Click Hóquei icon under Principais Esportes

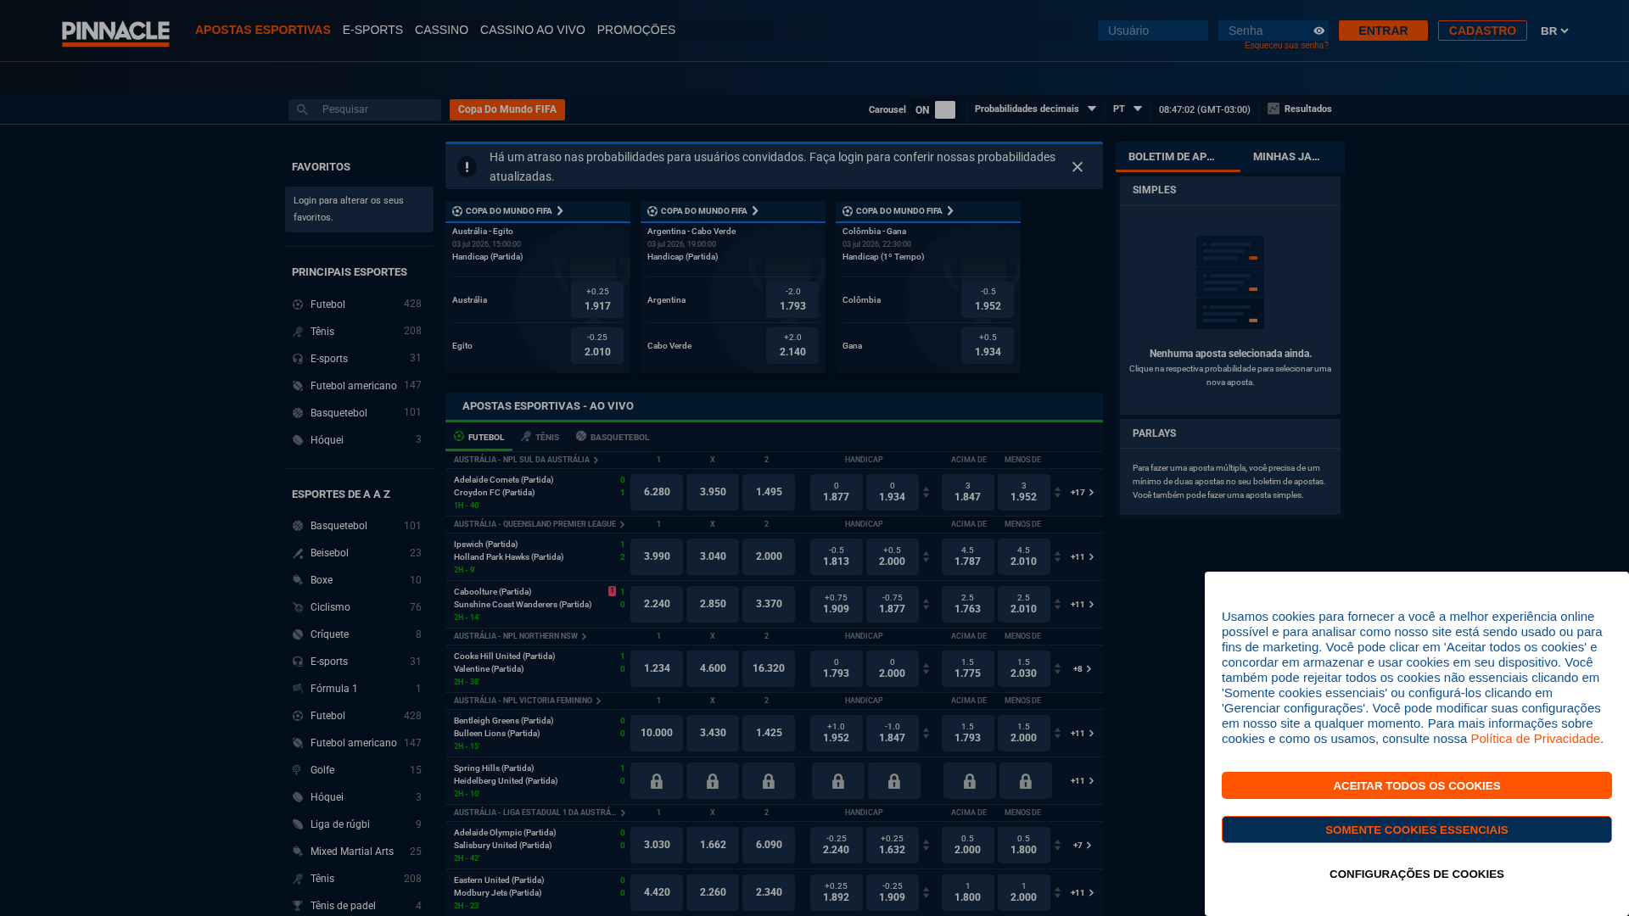coord(298,440)
